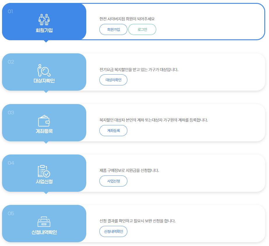The height and width of the screenshot is (246, 269).
Task: Click the 계좌등록 button in step 03
Action: [x=113, y=131]
